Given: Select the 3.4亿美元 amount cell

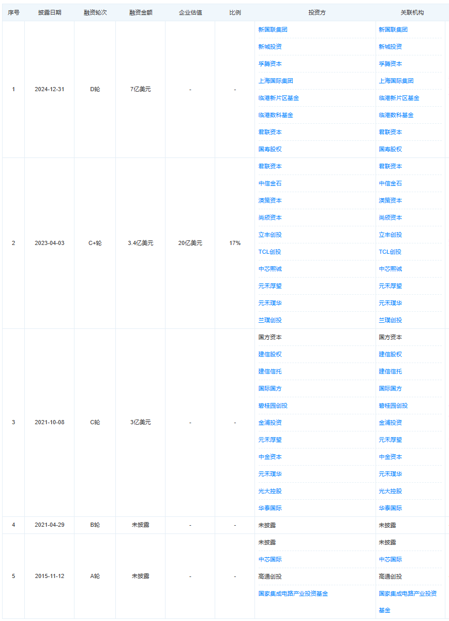Looking at the screenshot, I should pos(140,243).
